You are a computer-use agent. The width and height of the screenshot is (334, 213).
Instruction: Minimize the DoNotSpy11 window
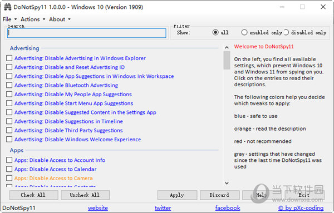click(282, 7)
